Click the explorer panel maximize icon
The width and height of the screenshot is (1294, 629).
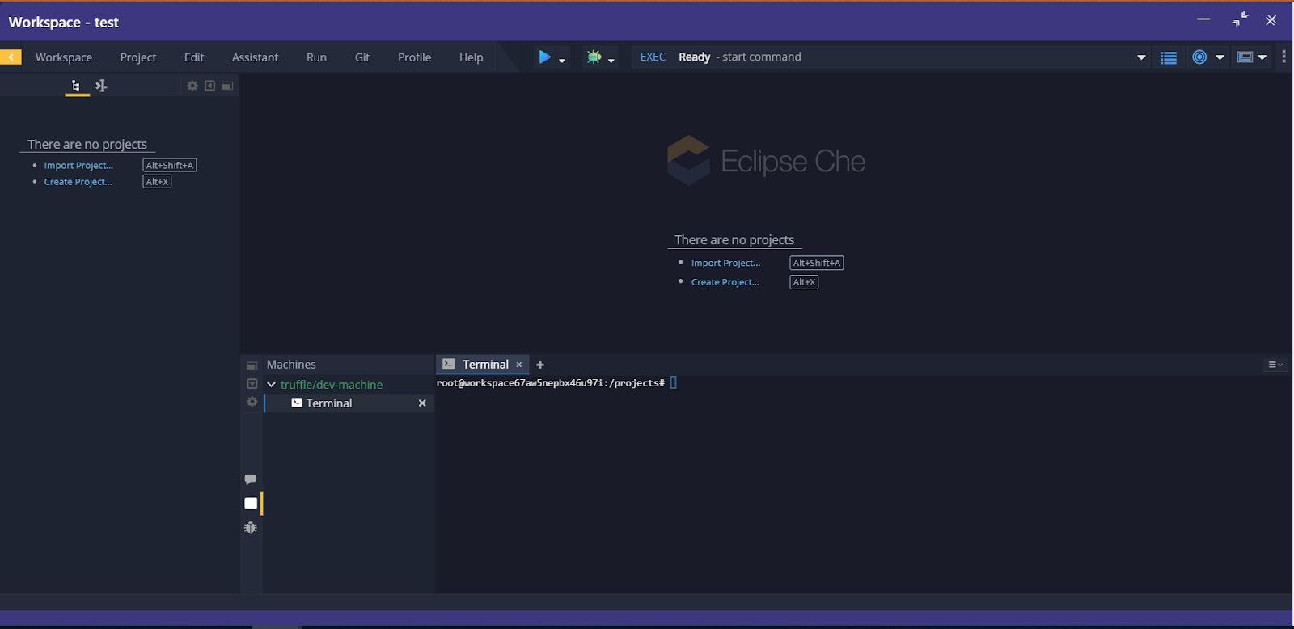[x=227, y=86]
